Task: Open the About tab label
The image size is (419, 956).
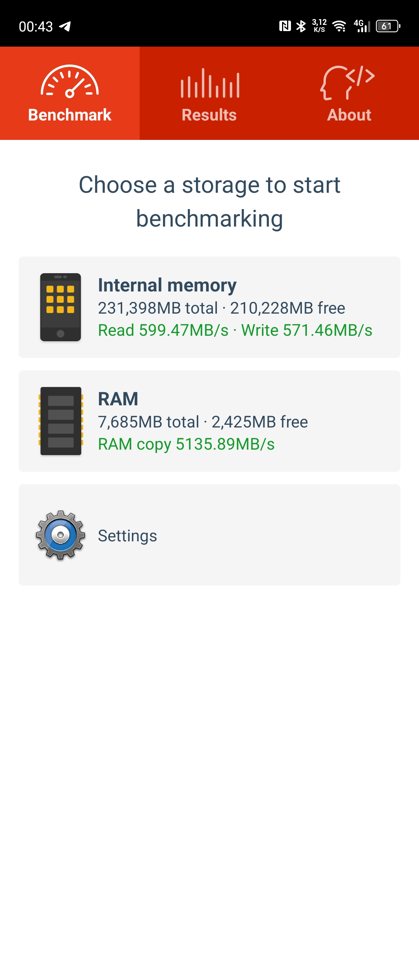Action: (x=349, y=115)
